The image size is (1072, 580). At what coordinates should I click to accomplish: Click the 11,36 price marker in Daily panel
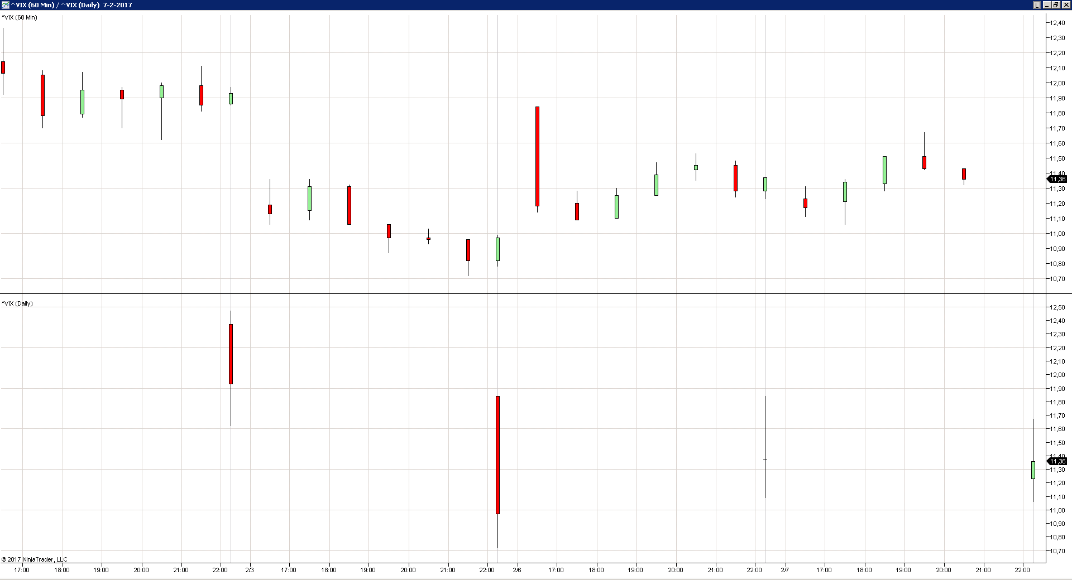click(1056, 461)
